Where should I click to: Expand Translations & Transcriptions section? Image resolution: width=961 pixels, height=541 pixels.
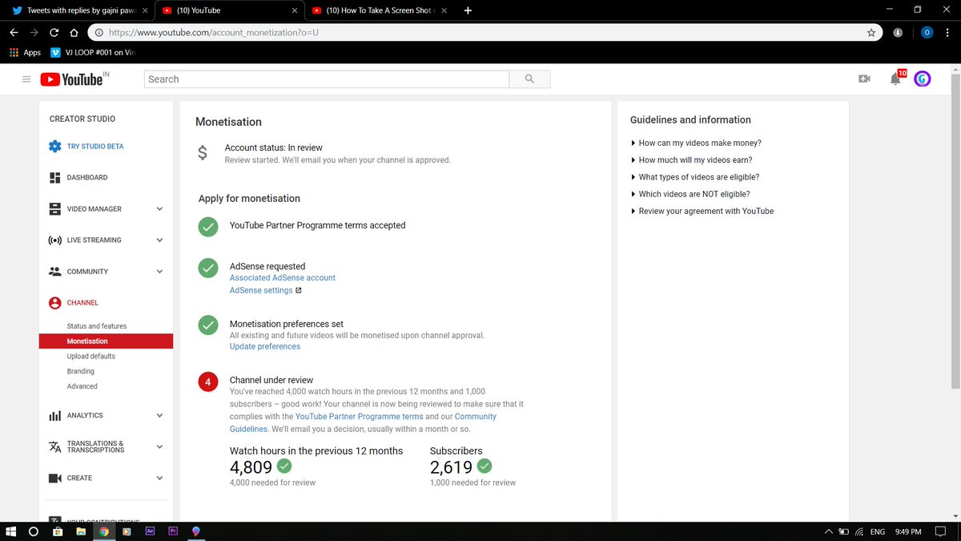(159, 446)
